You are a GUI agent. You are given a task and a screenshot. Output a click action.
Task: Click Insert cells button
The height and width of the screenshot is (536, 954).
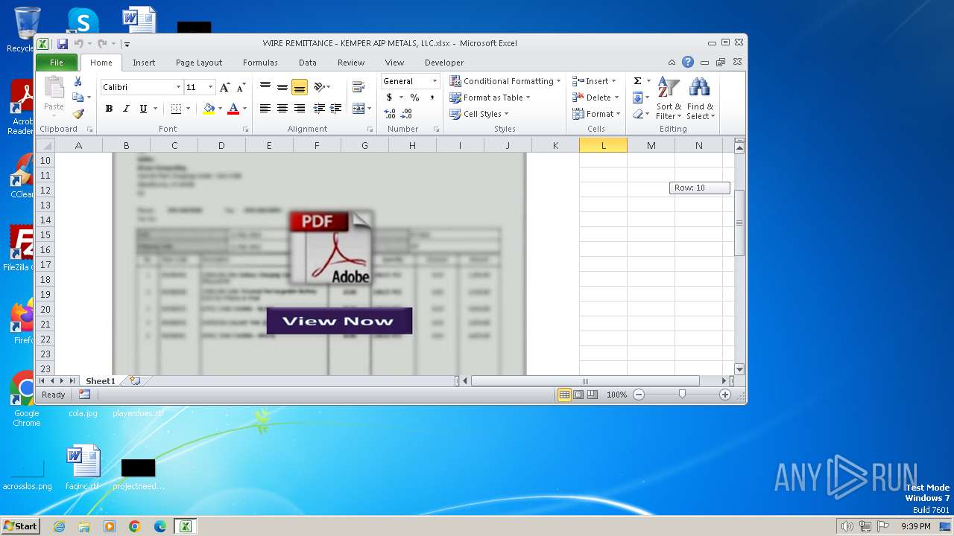[590, 81]
